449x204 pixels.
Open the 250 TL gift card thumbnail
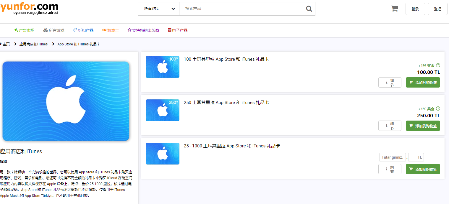[162, 110]
